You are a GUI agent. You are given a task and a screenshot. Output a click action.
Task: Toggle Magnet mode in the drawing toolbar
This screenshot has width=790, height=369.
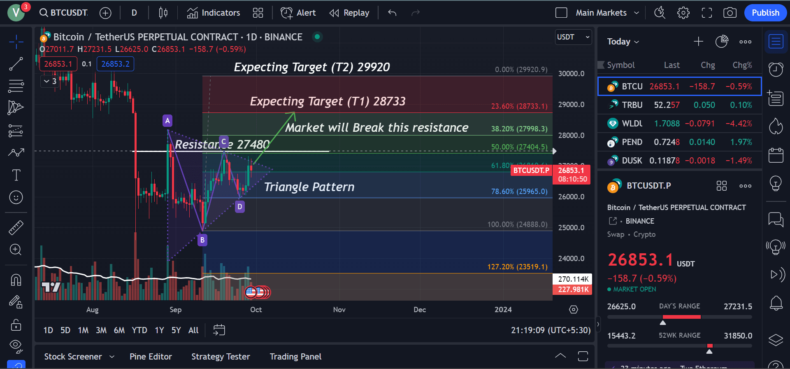tap(16, 280)
